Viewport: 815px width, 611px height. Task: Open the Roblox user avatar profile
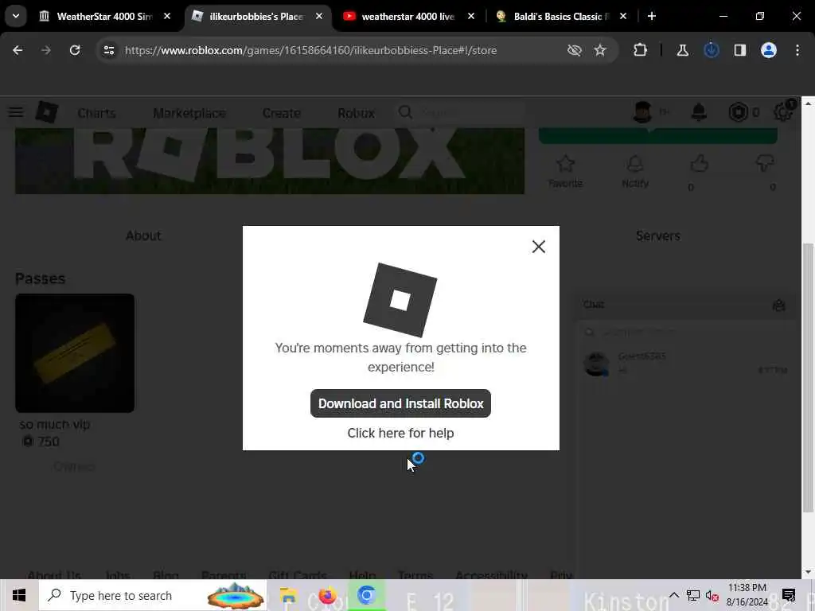point(643,111)
